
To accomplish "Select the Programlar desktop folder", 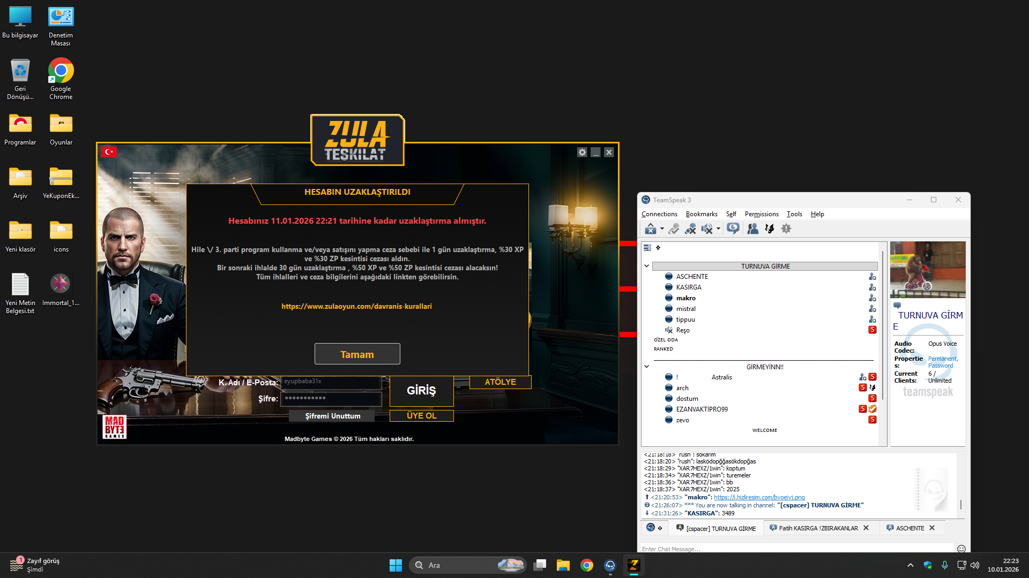I will pyautogui.click(x=20, y=129).
